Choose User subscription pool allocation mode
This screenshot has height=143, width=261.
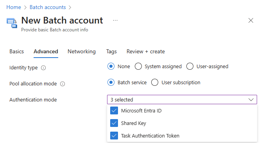click(155, 82)
